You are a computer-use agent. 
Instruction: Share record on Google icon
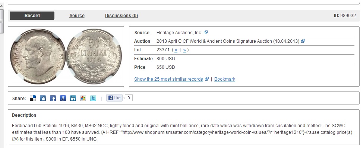click(63, 99)
